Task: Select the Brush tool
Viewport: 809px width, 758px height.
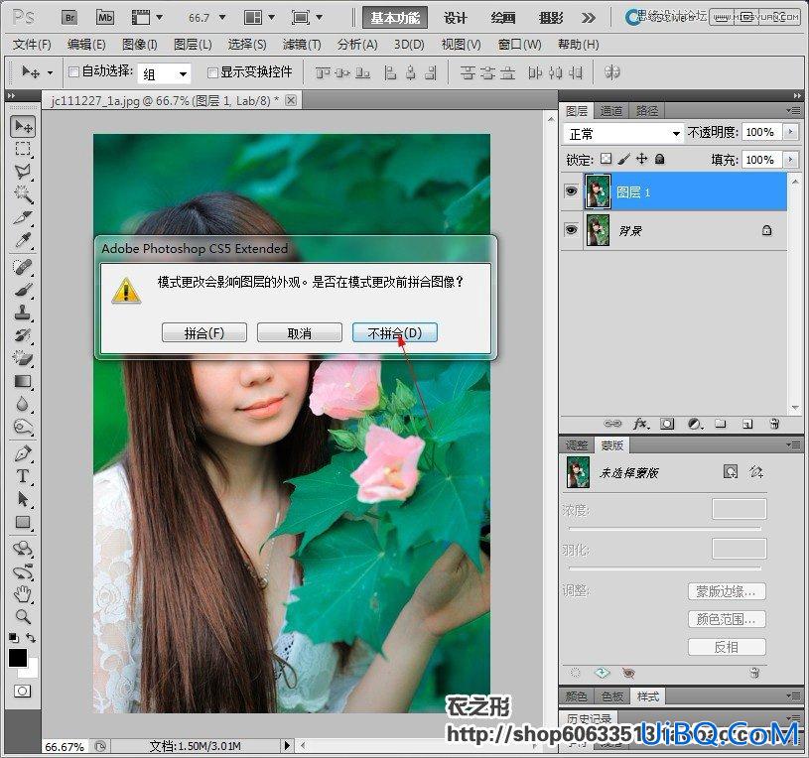Action: [23, 290]
